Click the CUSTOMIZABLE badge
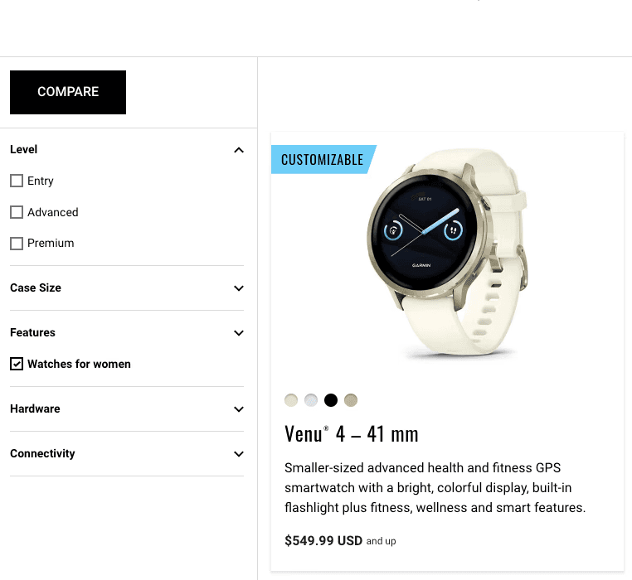This screenshot has width=632, height=580. (x=323, y=159)
